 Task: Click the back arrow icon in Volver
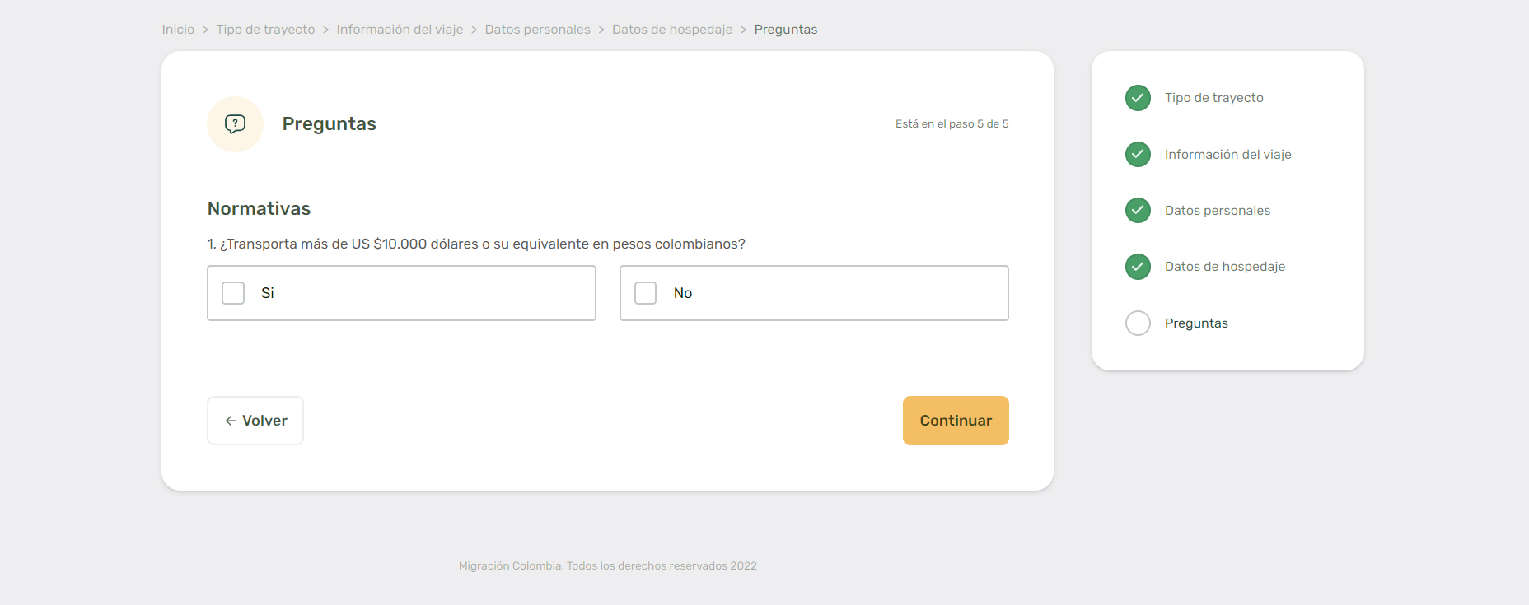point(231,421)
